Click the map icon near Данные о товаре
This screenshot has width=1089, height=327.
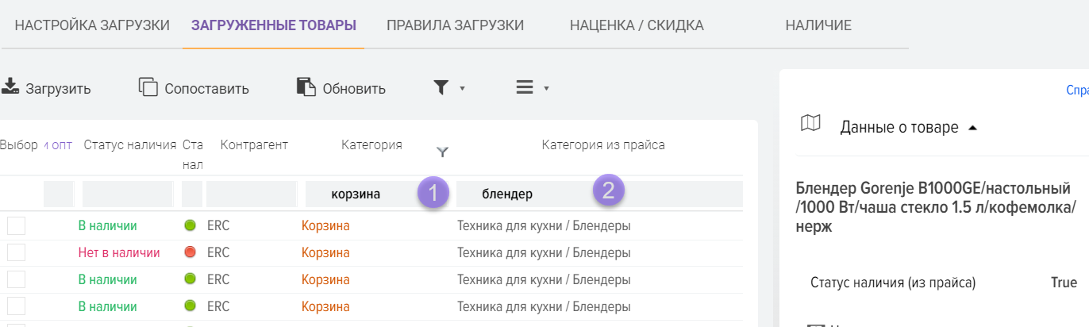pyautogui.click(x=810, y=124)
